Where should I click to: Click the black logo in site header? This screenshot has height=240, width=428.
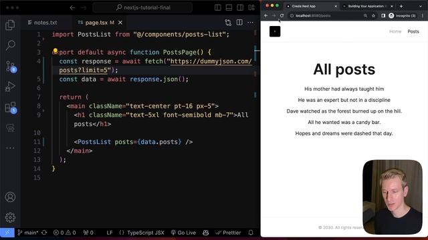pyautogui.click(x=275, y=31)
